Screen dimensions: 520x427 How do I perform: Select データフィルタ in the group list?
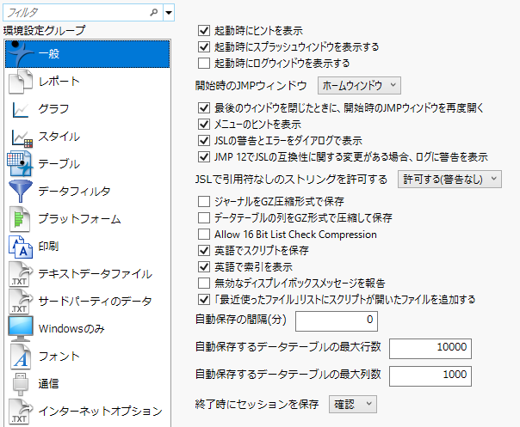tap(88, 192)
